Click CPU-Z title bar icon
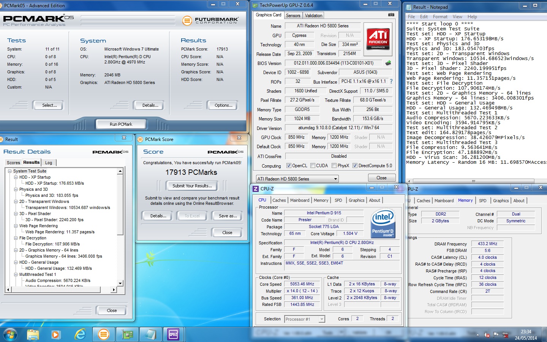The height and width of the screenshot is (342, 547). pos(256,188)
